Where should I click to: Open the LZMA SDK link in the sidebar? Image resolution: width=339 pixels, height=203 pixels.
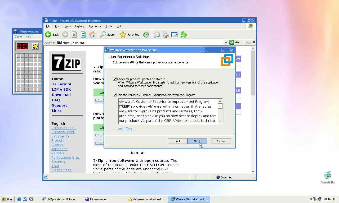pyautogui.click(x=61, y=89)
